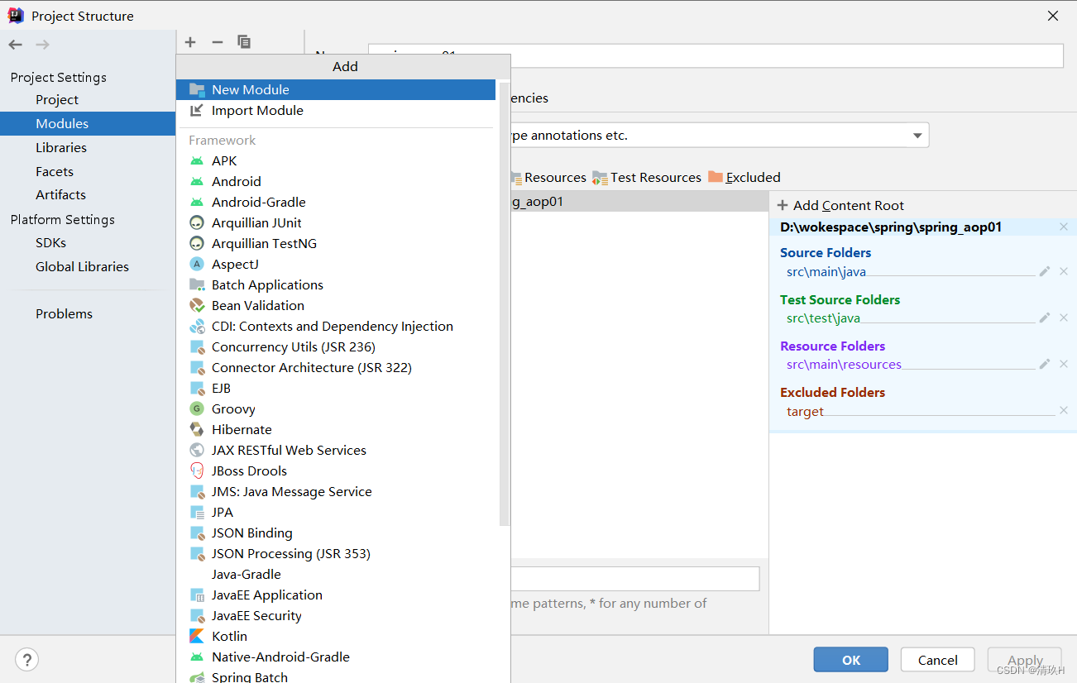Click the Arquillian JUnit icon
Image resolution: width=1077 pixels, height=683 pixels.
click(197, 222)
